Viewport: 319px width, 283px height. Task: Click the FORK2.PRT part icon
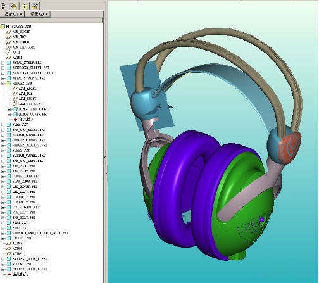pos(9,151)
